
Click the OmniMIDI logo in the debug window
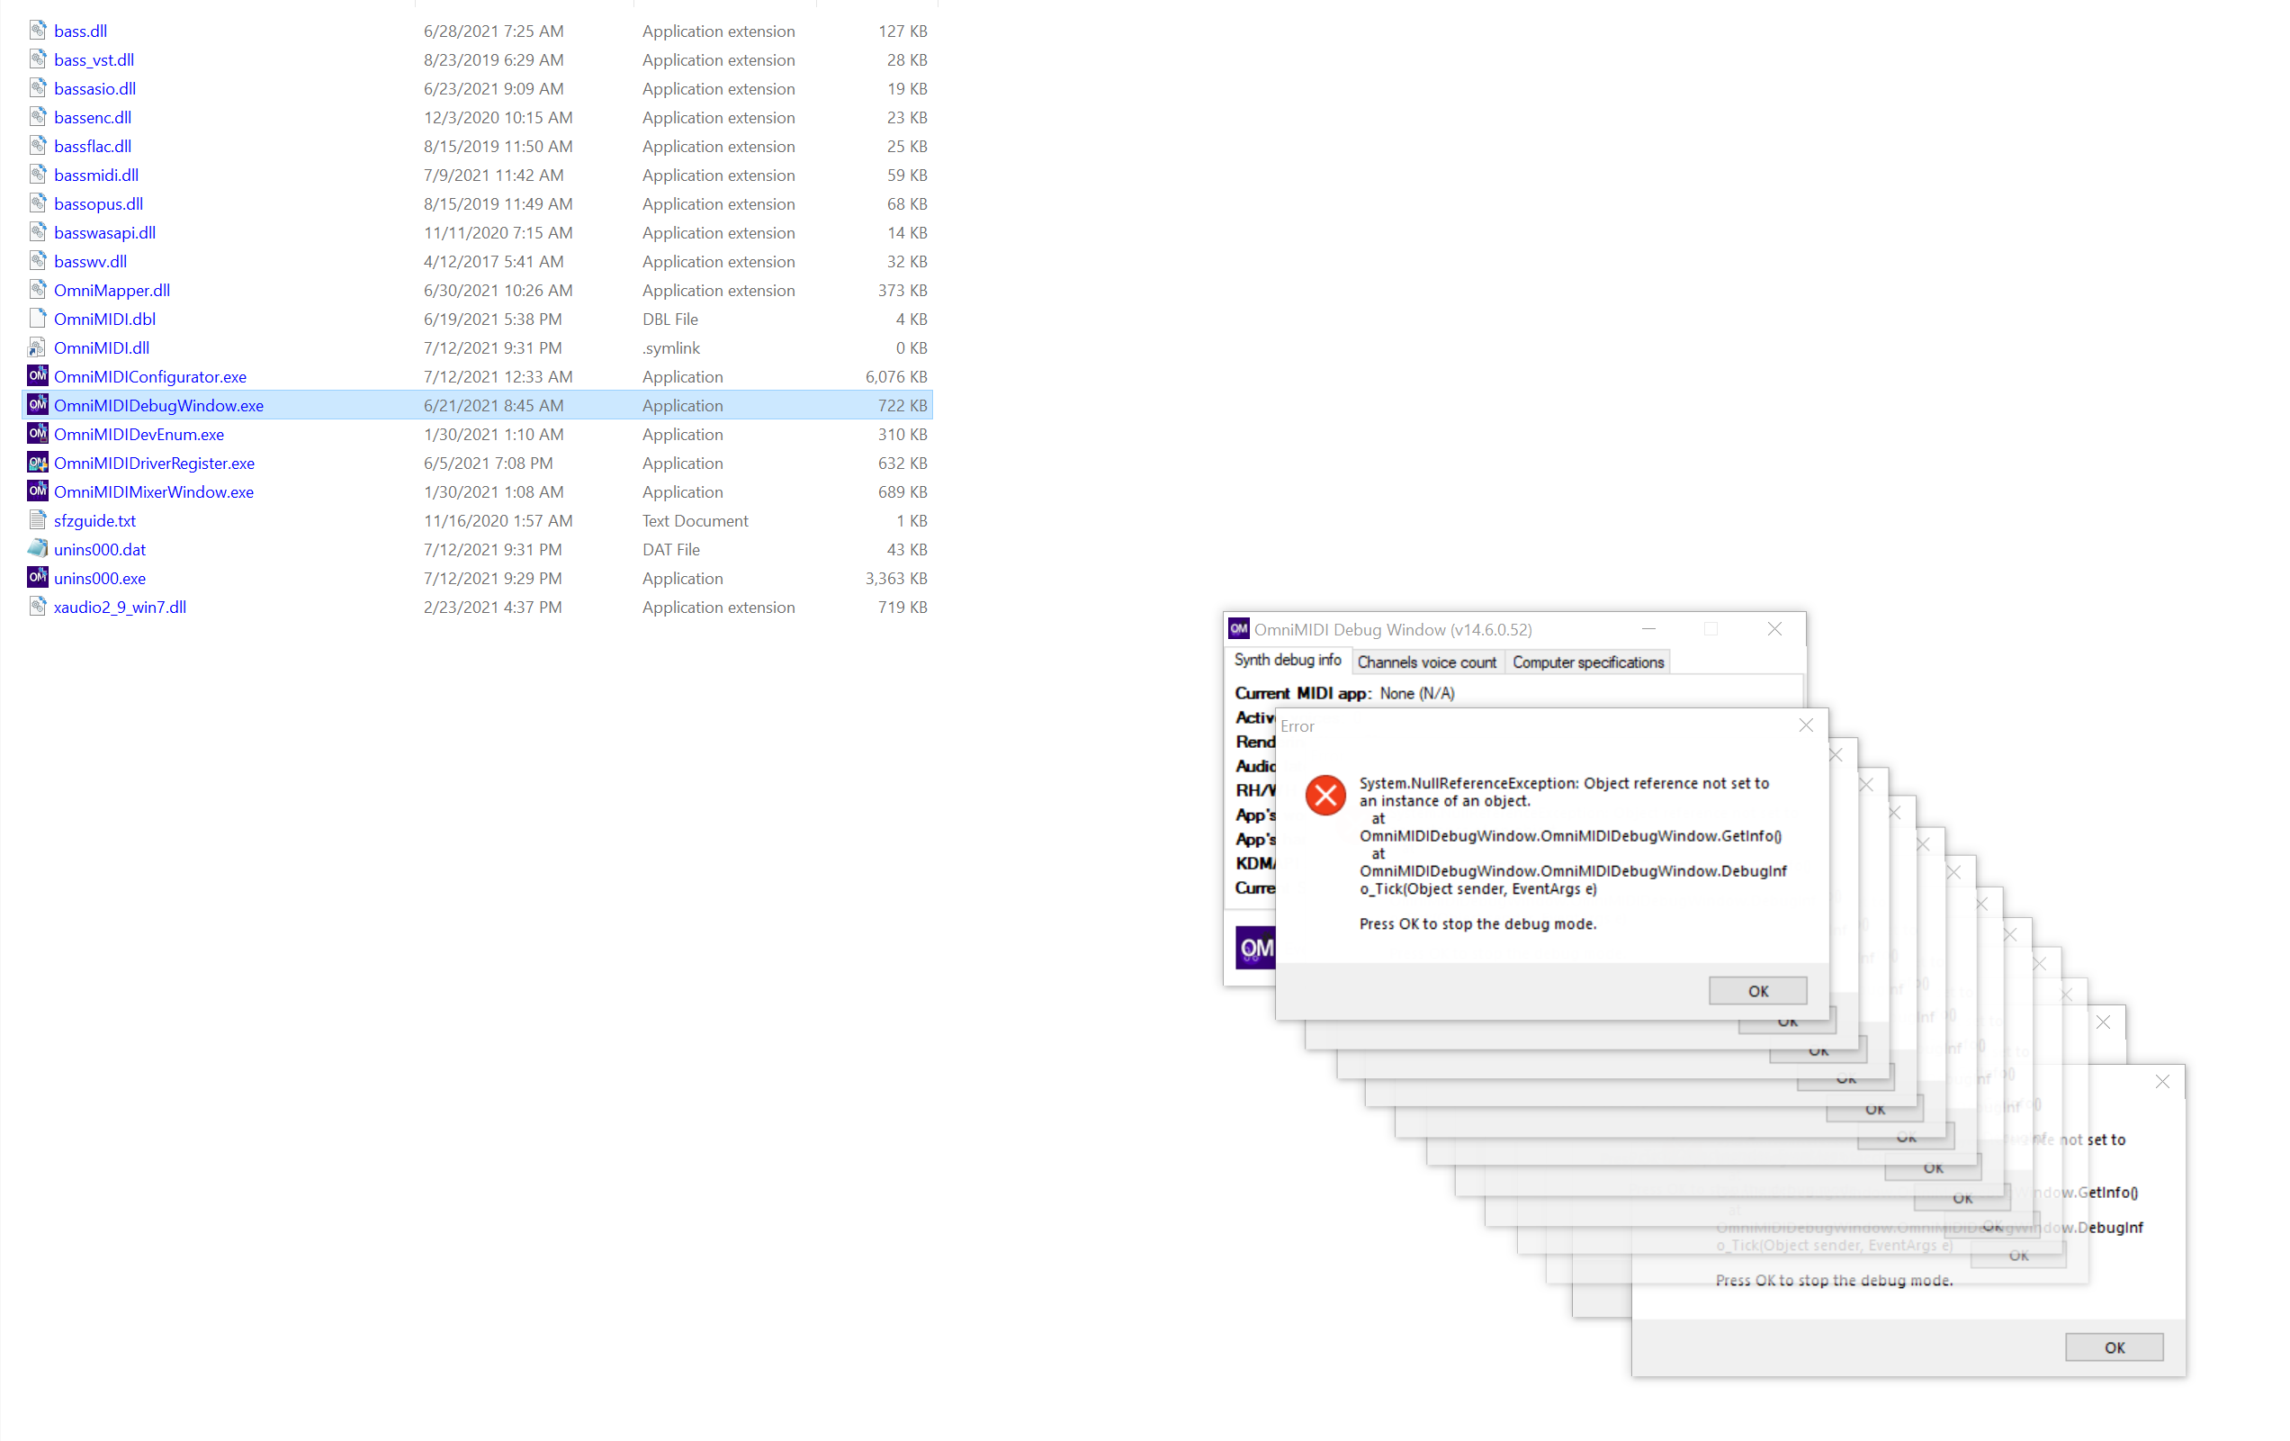[x=1255, y=948]
